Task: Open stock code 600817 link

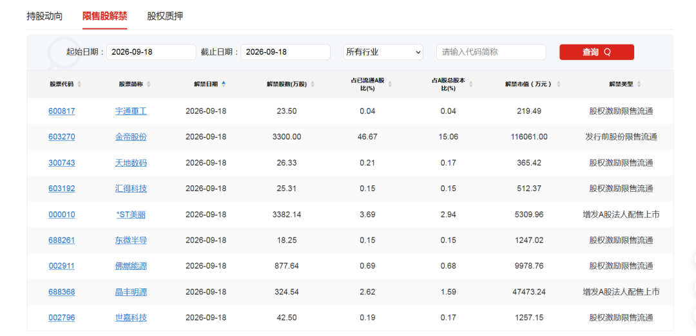Action: [62, 111]
